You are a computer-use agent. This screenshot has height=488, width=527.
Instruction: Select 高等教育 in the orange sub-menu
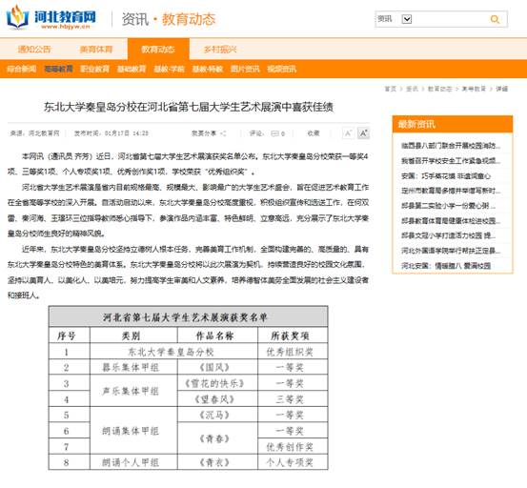coord(58,69)
